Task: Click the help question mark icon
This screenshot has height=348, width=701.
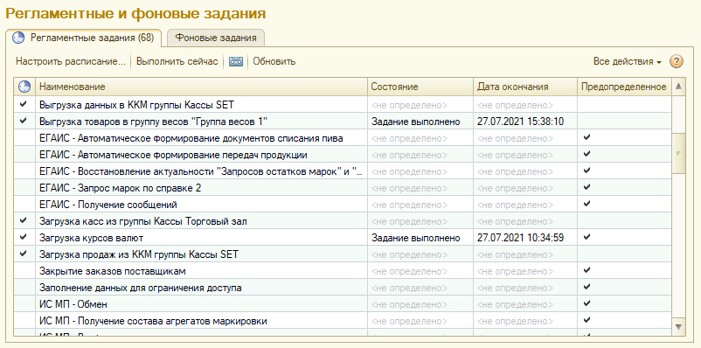Action: pyautogui.click(x=676, y=62)
